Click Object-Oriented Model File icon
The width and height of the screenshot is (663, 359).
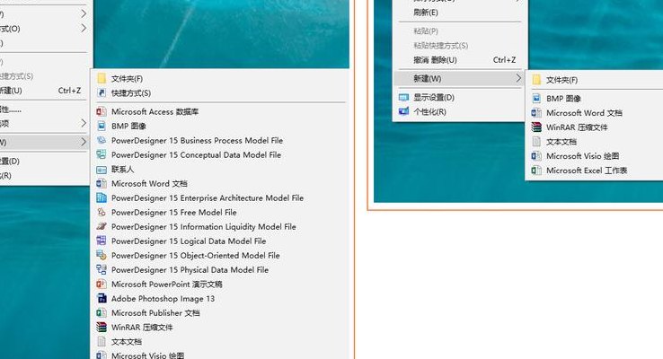(102, 255)
